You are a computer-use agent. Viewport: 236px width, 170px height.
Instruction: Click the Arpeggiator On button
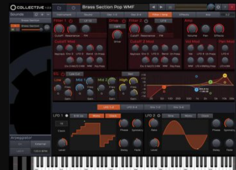click(x=20, y=144)
